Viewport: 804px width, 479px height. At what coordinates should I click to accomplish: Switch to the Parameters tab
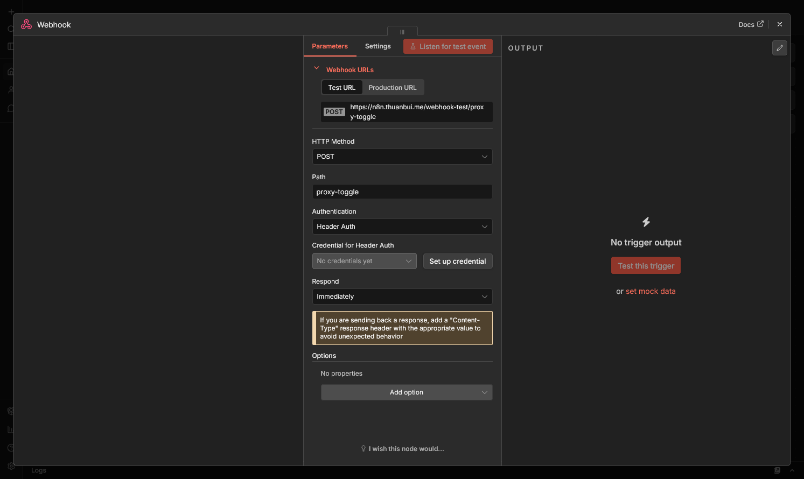point(330,46)
